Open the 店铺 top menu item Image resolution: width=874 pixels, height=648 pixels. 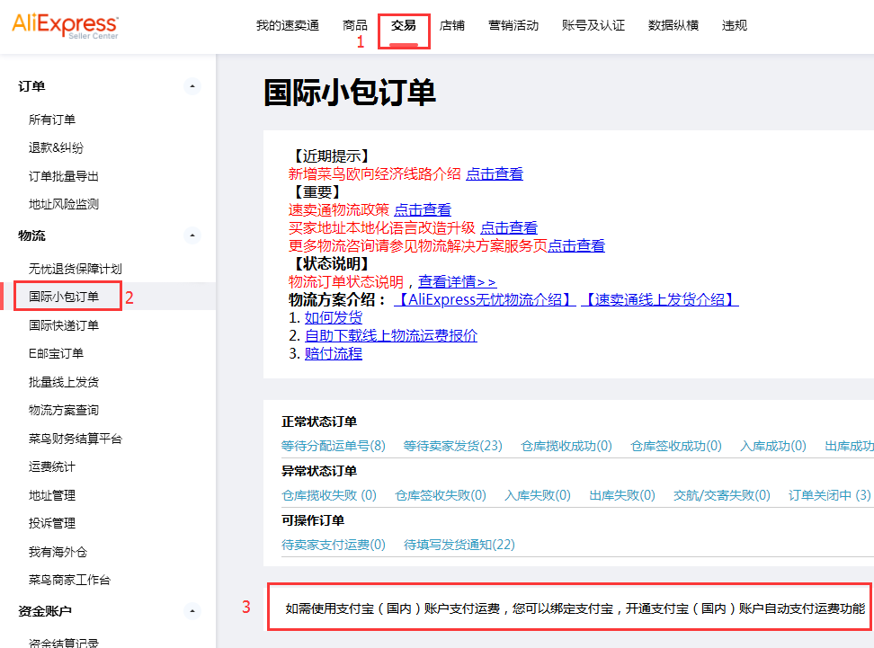(452, 25)
